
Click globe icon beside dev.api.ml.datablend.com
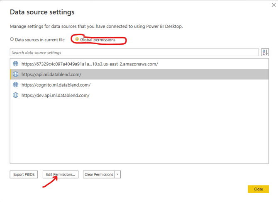click(16, 95)
